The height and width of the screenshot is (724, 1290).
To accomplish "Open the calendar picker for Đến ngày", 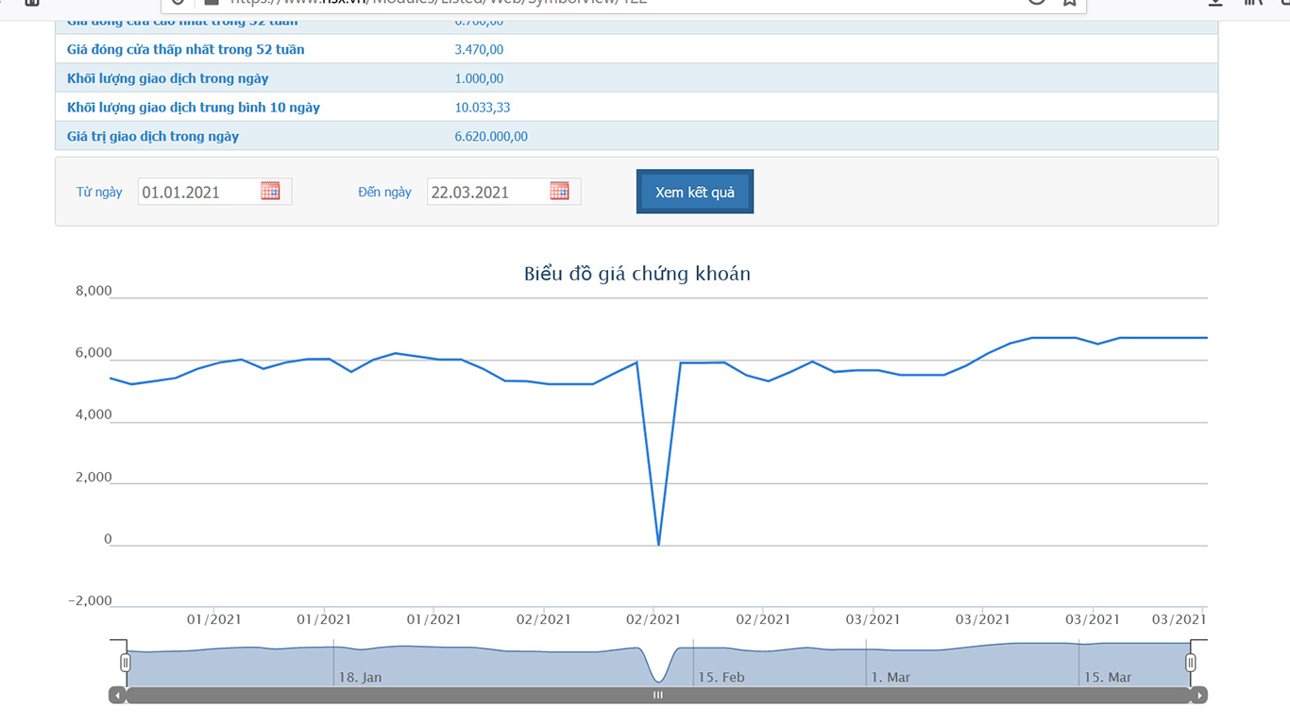I will point(559,191).
